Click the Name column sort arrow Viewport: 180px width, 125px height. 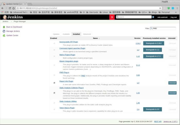coord(99,38)
